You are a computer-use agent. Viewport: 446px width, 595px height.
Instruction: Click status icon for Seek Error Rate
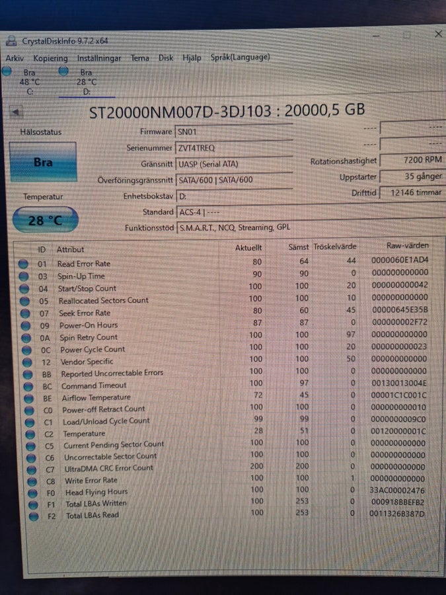[x=25, y=313]
